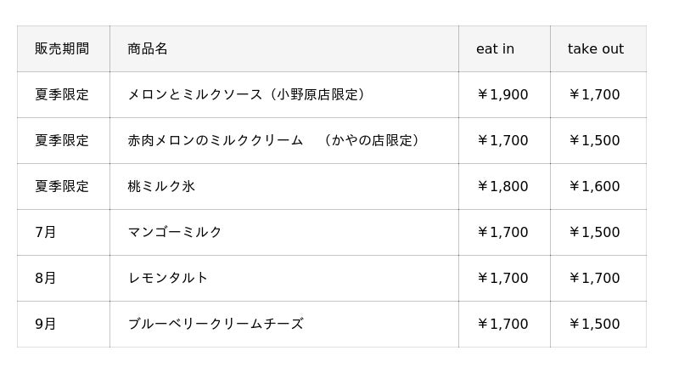Click レモンタルト take out price ¥1,700

point(594,279)
